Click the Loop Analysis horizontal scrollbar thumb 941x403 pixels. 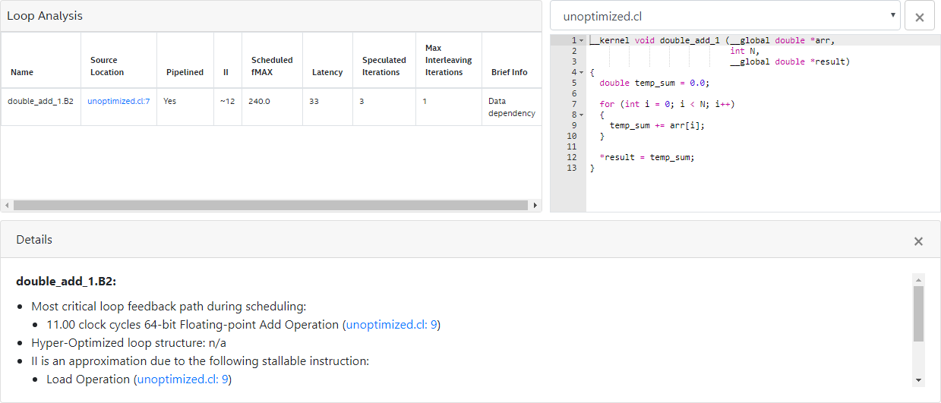[x=270, y=205]
